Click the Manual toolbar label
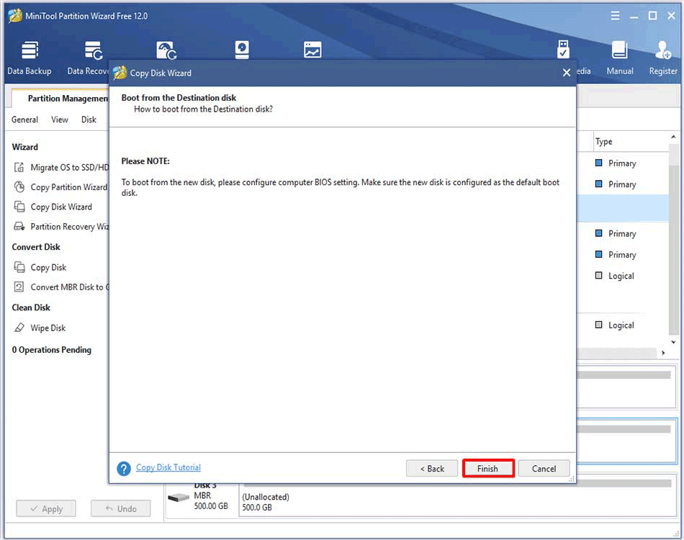 (620, 71)
